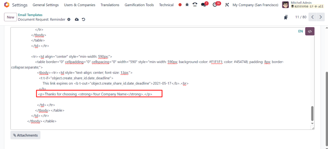
Task: Click 'This link expires on' line
Action: click(x=116, y=83)
